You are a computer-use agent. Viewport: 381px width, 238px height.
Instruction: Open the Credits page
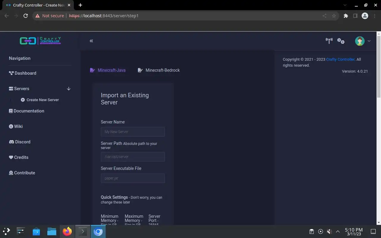click(x=18, y=157)
